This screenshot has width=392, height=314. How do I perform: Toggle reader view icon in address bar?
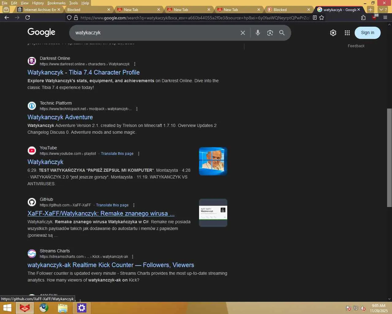click(x=315, y=17)
